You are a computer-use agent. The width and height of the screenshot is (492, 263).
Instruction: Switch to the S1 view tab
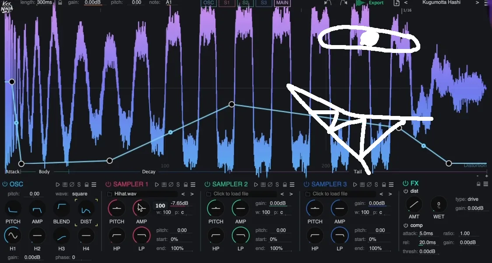tap(227, 3)
